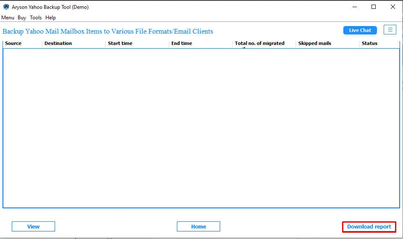Image resolution: width=403 pixels, height=239 pixels.
Task: Click the Aryson app logo icon
Action: point(6,7)
